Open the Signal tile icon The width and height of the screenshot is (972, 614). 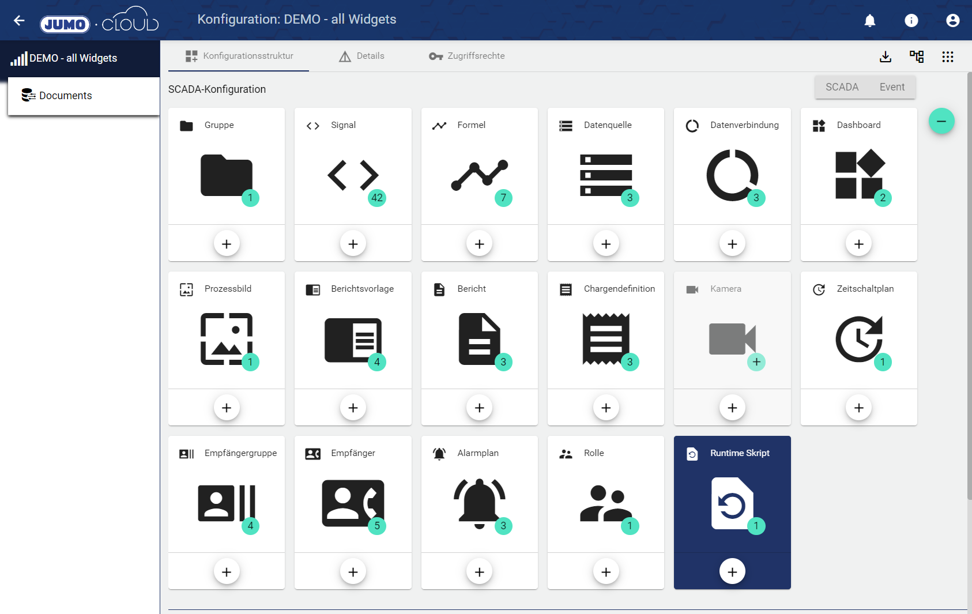tap(353, 175)
